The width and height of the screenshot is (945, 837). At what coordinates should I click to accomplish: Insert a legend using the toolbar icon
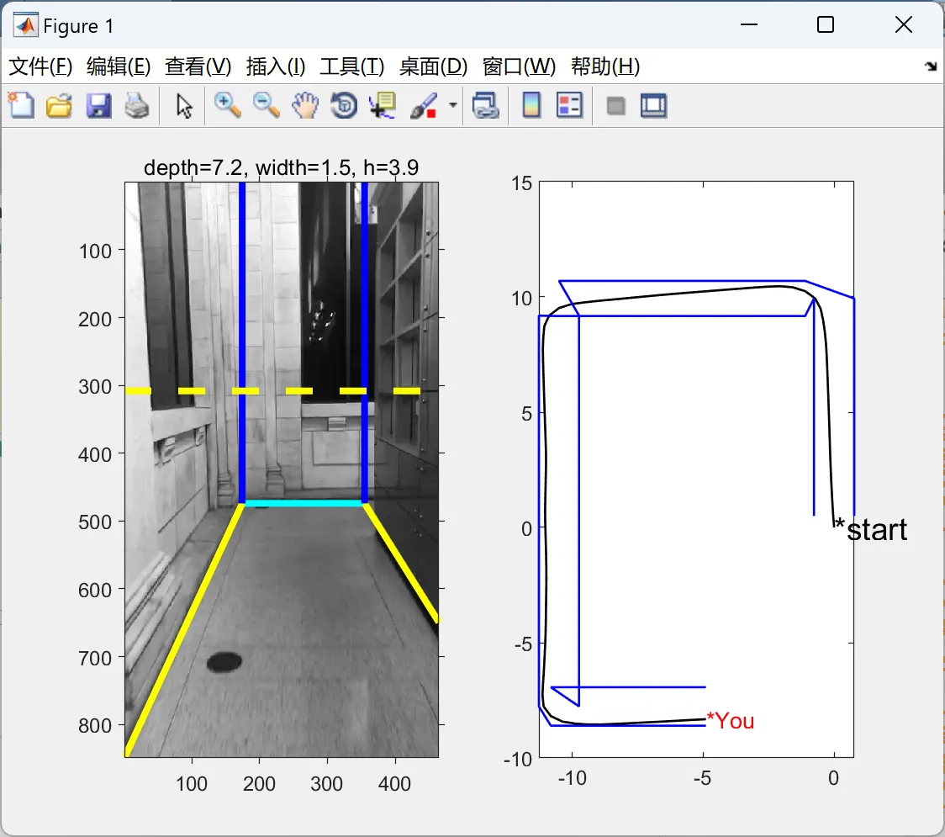[570, 105]
